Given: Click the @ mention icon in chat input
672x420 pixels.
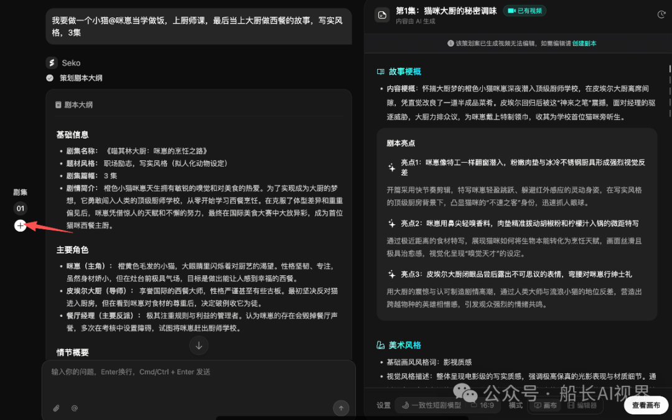Looking at the screenshot, I should coord(75,408).
